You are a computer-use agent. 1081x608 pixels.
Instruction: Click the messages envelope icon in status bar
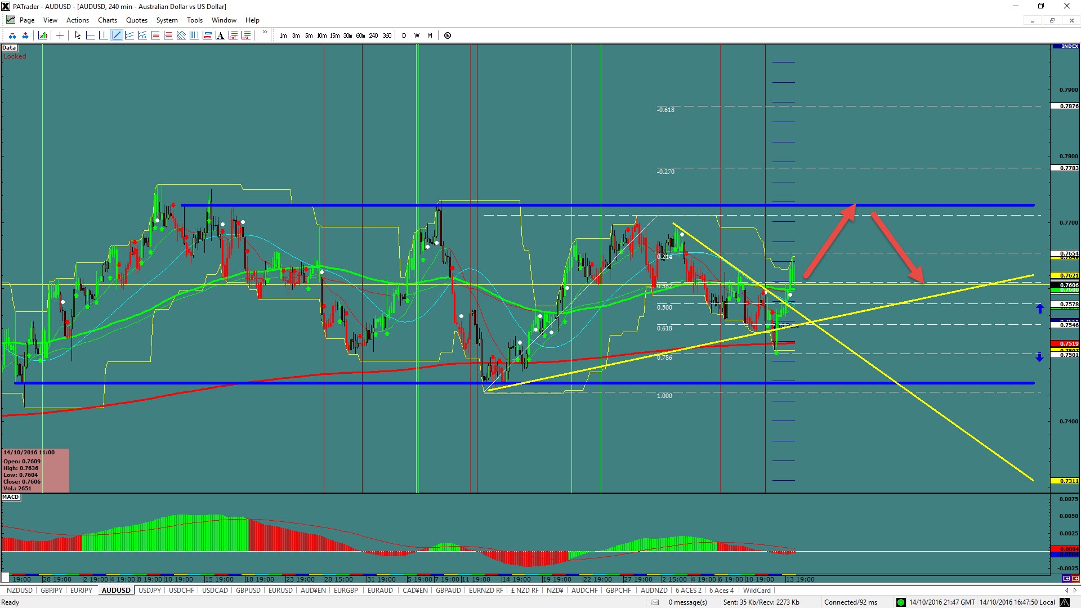point(655,602)
